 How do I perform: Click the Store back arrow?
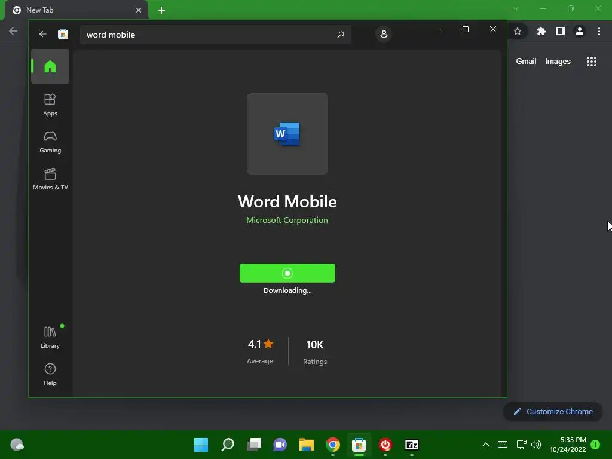tap(43, 34)
